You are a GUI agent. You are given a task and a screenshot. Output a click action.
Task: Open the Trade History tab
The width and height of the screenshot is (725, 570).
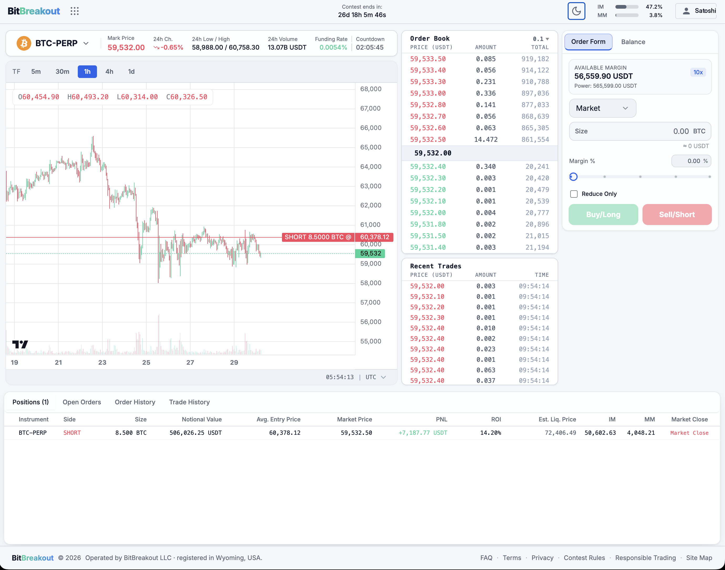pyautogui.click(x=189, y=402)
